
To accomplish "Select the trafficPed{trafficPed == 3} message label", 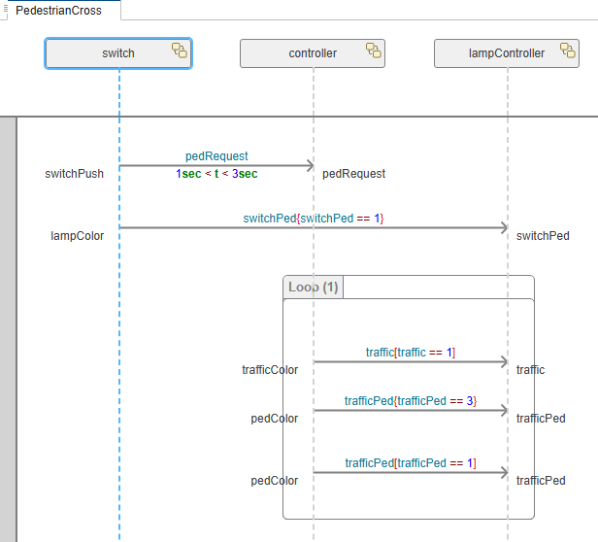I will click(x=411, y=401).
